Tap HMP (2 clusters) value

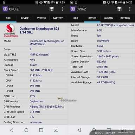(39, 54)
